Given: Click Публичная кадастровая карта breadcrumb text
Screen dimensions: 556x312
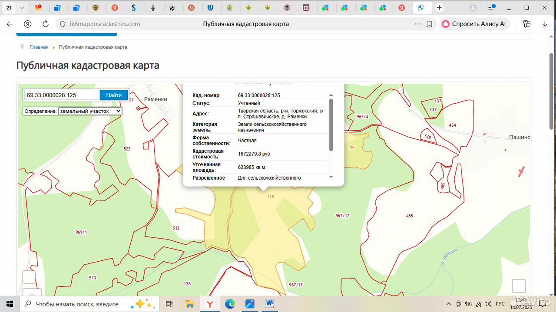Looking at the screenshot, I should pyautogui.click(x=93, y=47).
